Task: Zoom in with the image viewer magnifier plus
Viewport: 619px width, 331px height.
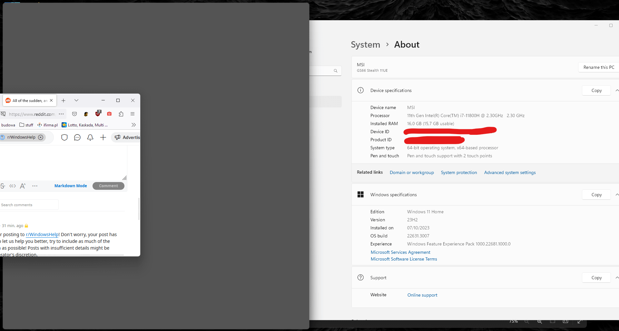Action: (x=539, y=321)
